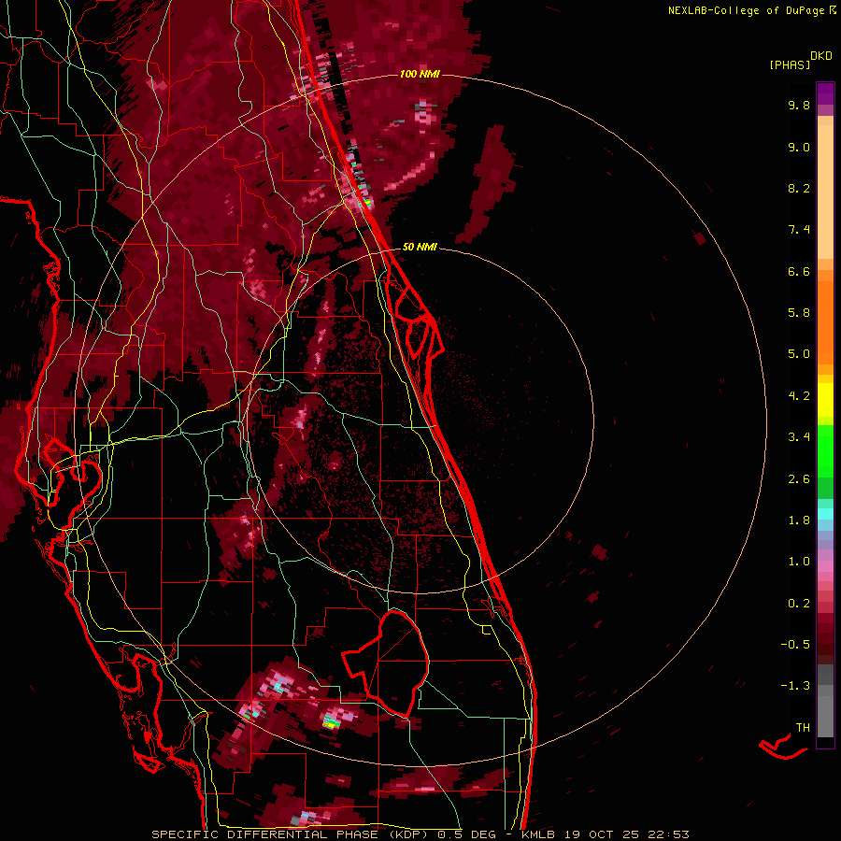The width and height of the screenshot is (841, 841).
Task: Click the -0.5 scale label
Action: (795, 644)
